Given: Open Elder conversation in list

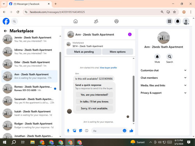Looking at the screenshot, I should click(x=30, y=64).
